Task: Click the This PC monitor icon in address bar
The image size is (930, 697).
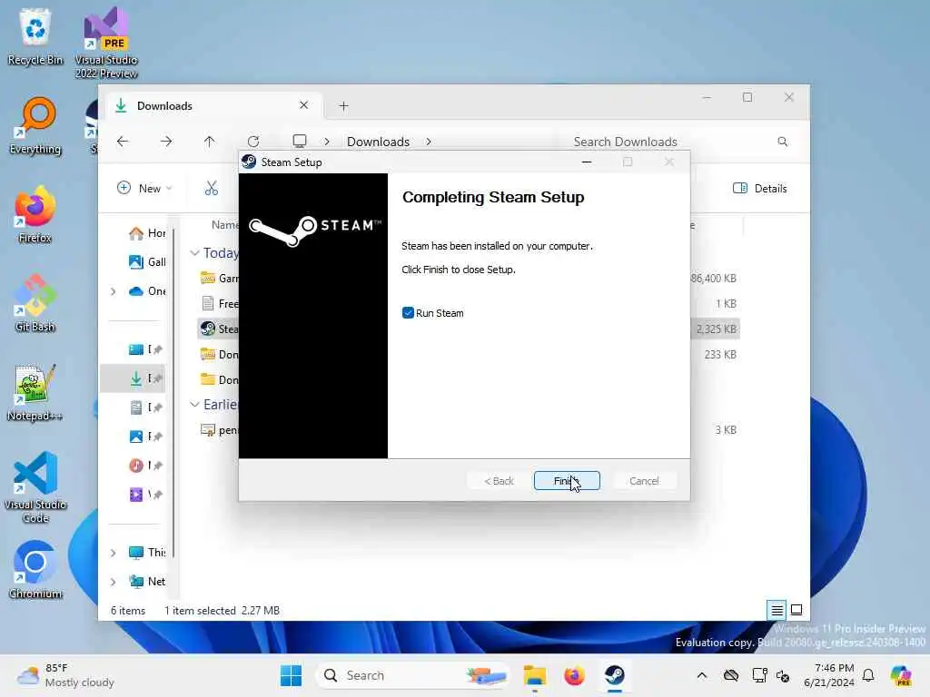Action: [300, 141]
